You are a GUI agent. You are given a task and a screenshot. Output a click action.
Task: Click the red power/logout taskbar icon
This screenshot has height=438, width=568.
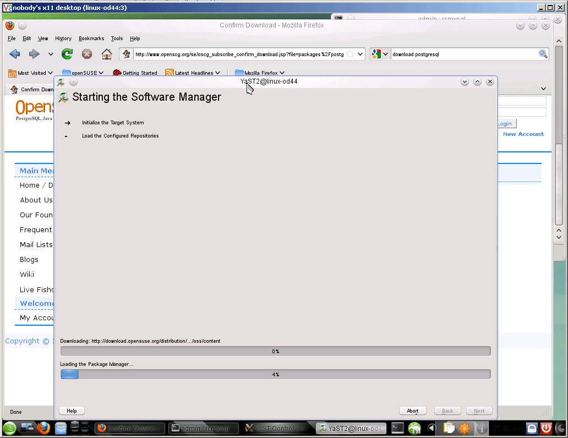point(546,429)
